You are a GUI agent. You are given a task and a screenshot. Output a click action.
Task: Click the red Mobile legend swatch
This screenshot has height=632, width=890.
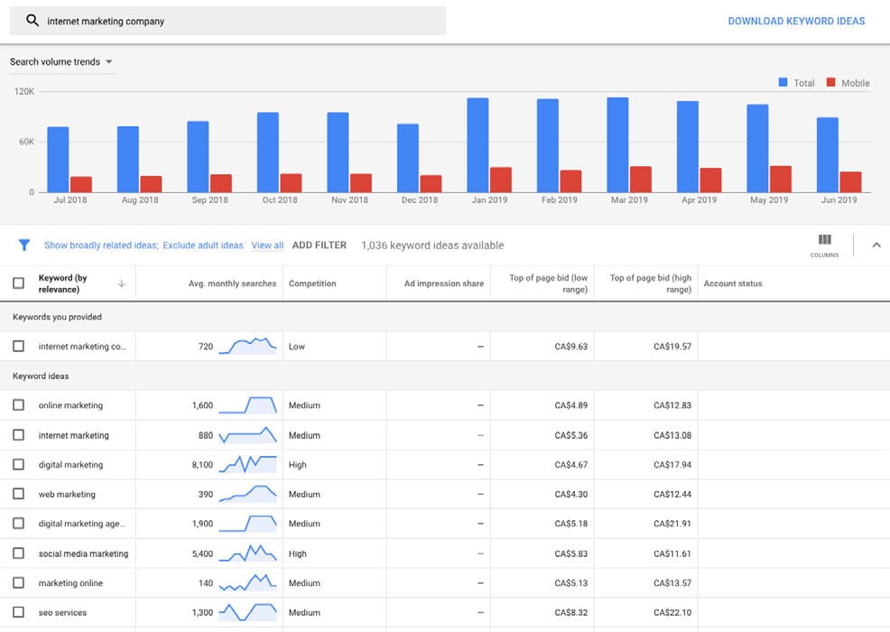pyautogui.click(x=831, y=82)
